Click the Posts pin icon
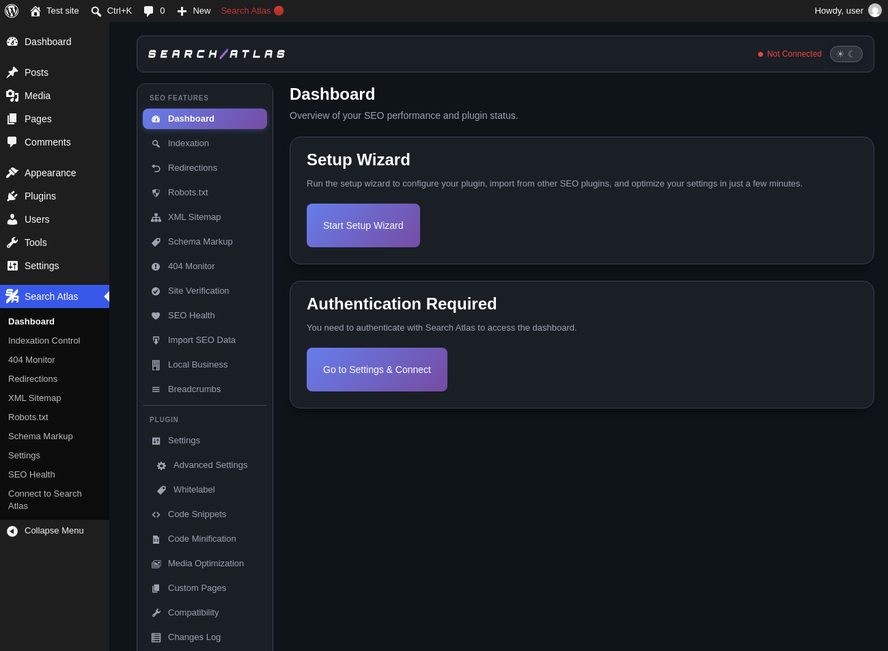 point(12,72)
